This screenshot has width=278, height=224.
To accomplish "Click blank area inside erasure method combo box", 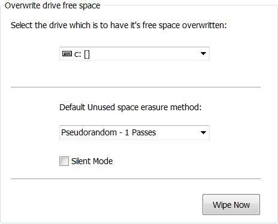I will coord(178,132).
